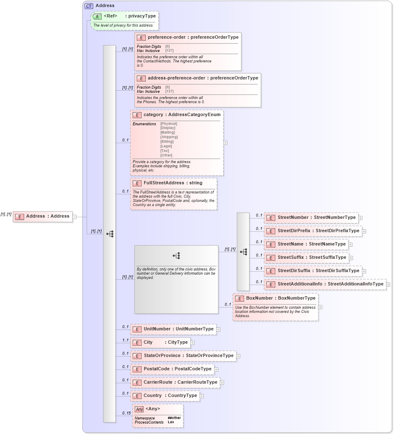This screenshot has width=394, height=434.
Task: Click the sequence icon inside the civic address box
Action: [x=177, y=255]
